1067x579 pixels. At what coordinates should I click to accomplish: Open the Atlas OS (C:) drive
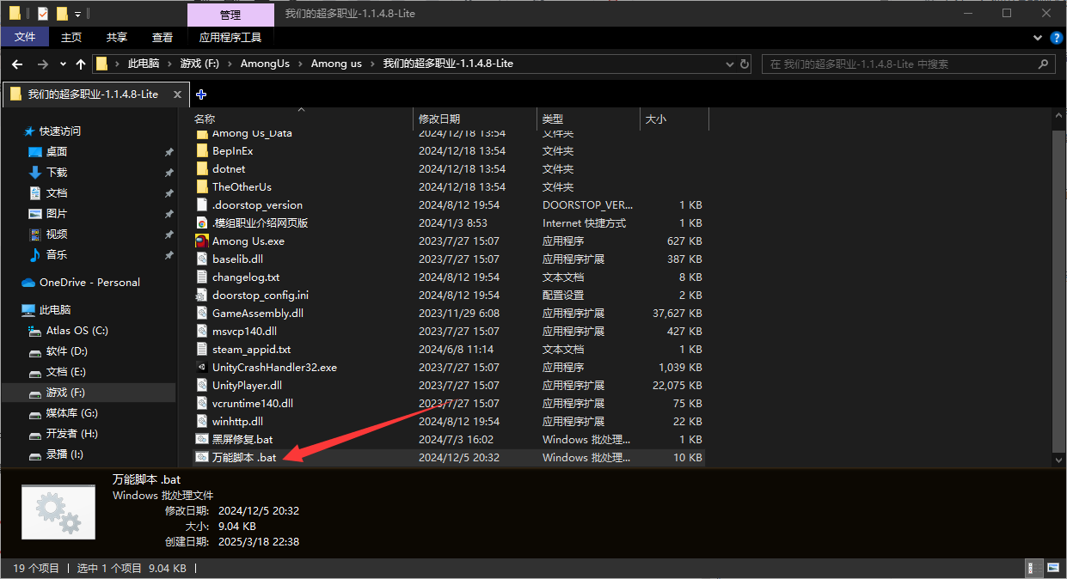(77, 331)
